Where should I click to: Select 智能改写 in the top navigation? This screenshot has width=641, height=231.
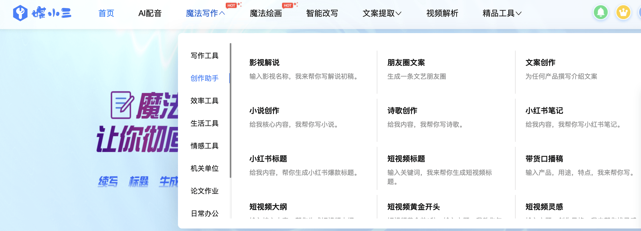click(322, 13)
